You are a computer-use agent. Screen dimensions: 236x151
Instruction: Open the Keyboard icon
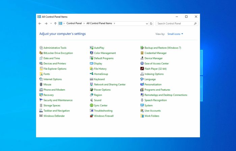tap(91, 79)
